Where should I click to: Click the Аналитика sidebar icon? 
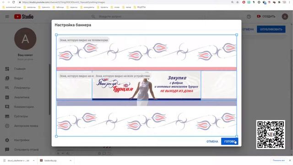click(7, 97)
